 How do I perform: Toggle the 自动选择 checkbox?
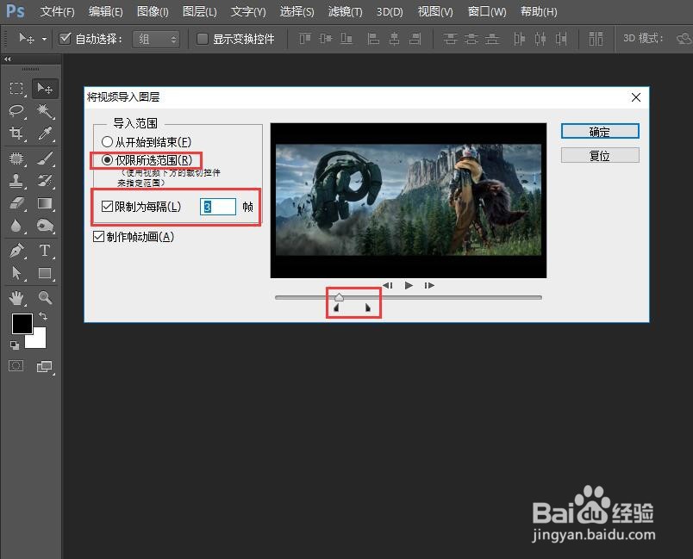tap(65, 39)
